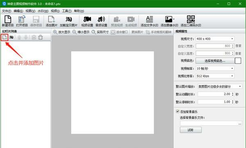Open the 水印(W) menu
This screenshot has height=148, width=246.
pyautogui.click(x=43, y=11)
